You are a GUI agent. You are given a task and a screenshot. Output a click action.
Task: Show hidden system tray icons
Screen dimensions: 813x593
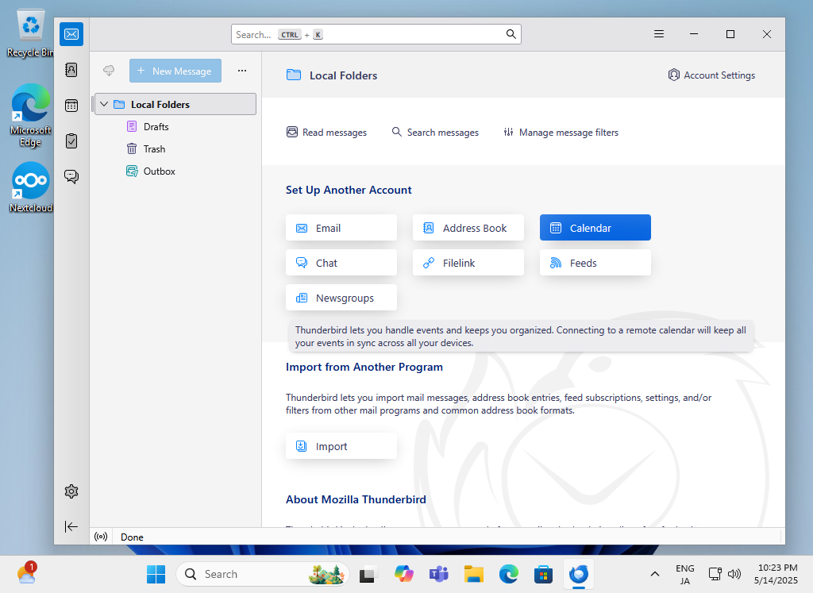point(655,574)
